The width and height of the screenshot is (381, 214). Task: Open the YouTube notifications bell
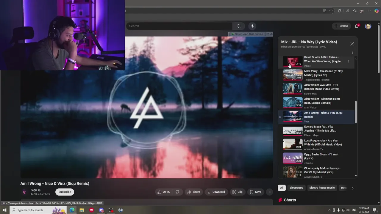357,26
